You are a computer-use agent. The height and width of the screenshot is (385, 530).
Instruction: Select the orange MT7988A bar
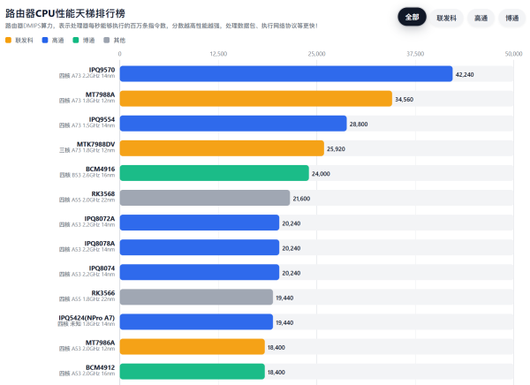coord(255,99)
